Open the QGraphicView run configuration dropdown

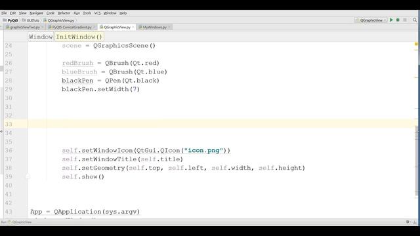point(371,20)
